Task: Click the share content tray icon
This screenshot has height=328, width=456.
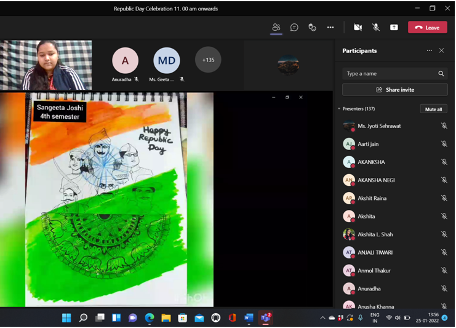Action: click(x=394, y=28)
